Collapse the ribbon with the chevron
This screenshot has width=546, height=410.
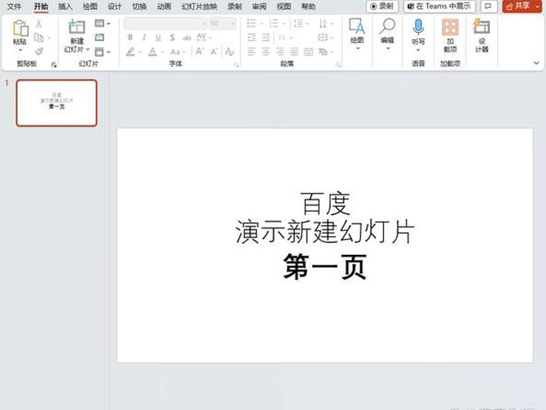pos(536,63)
